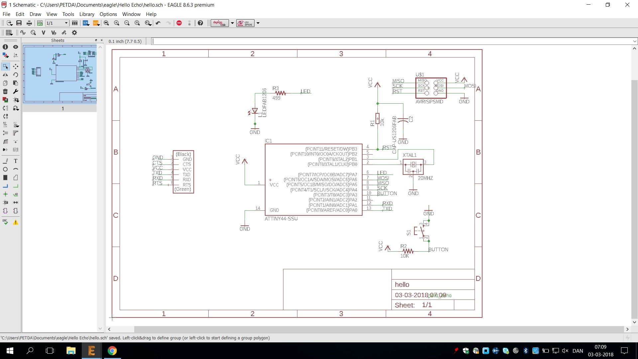
Task: Click the LTC Spice button
Action: [x=245, y=23]
